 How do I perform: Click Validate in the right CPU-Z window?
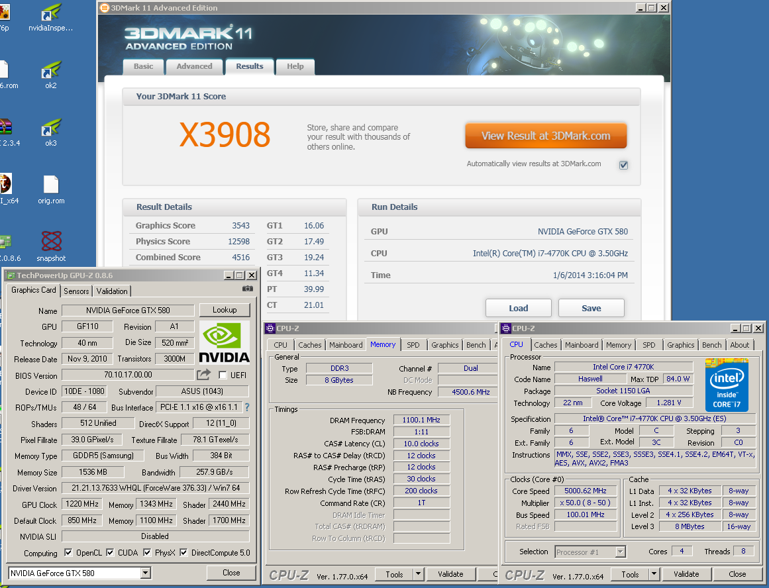point(686,574)
